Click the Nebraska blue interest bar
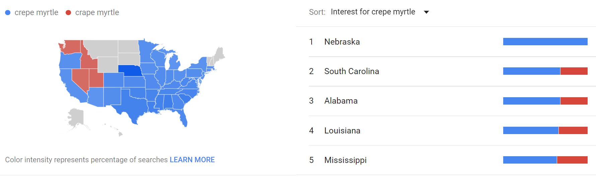Viewport: 596px width, 178px height. (x=545, y=42)
